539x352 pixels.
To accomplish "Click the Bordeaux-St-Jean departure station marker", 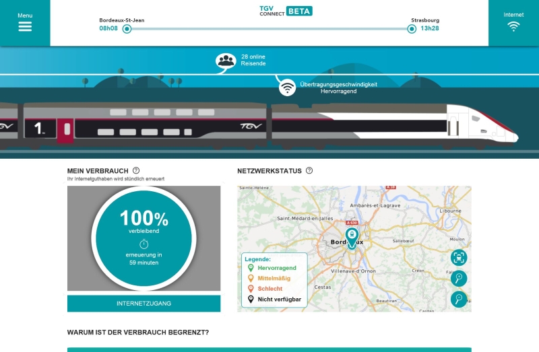I will coord(127,29).
